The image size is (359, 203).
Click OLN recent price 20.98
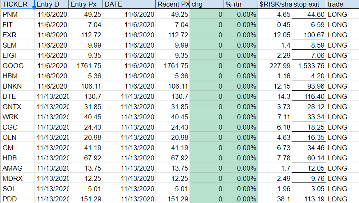click(x=173, y=137)
